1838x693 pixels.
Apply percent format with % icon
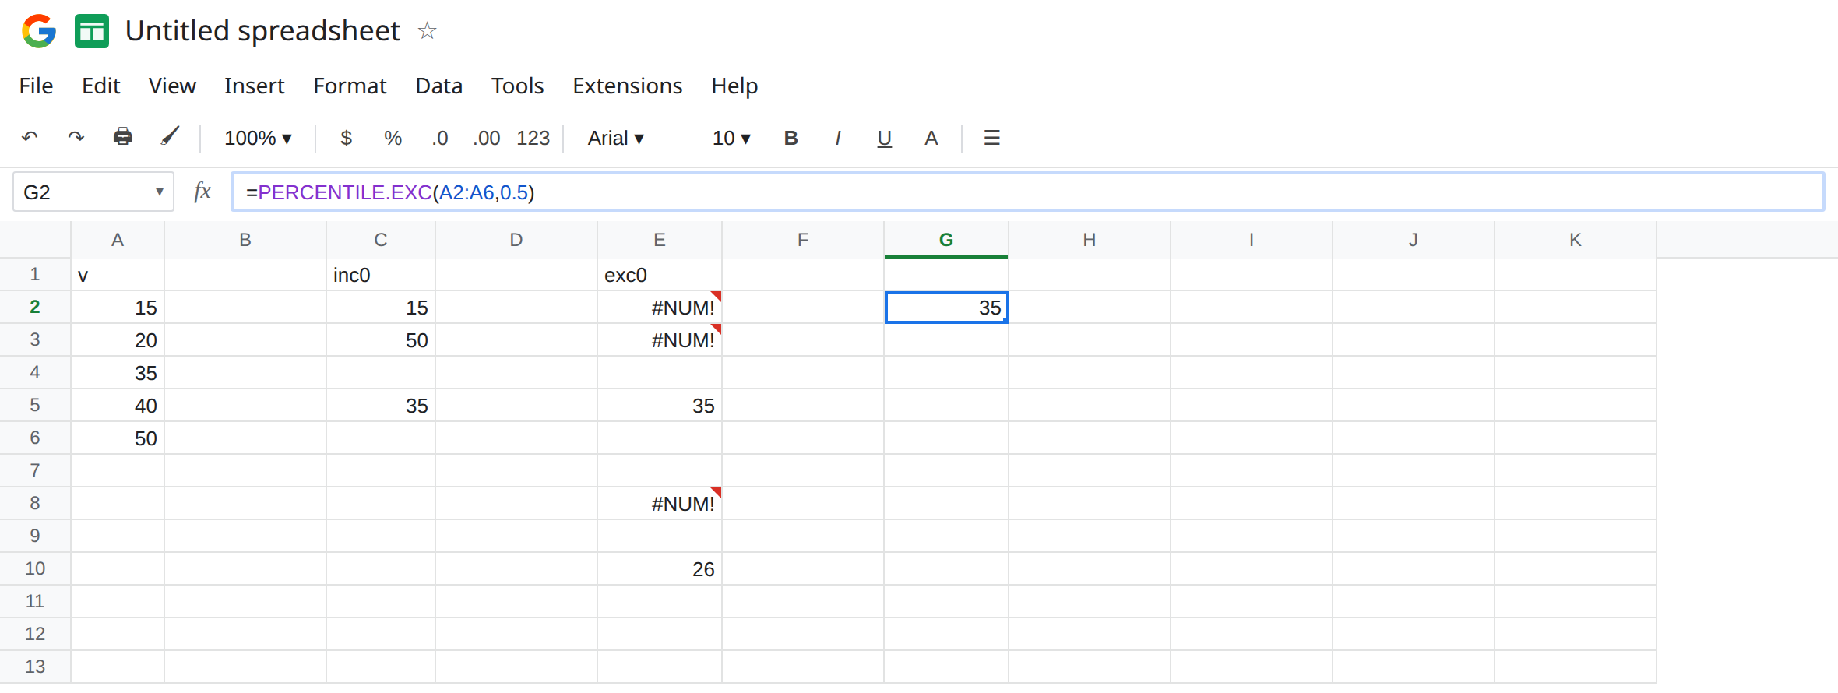[x=393, y=138]
